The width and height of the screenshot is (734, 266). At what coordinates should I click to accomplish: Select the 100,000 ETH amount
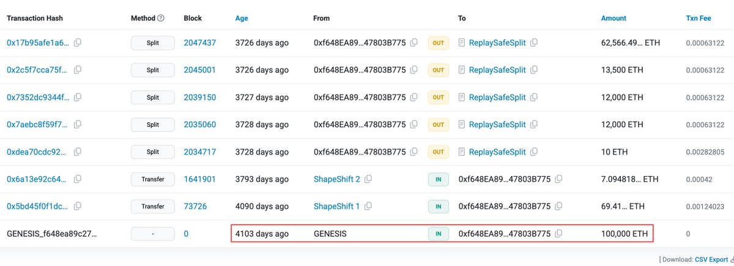(625, 234)
